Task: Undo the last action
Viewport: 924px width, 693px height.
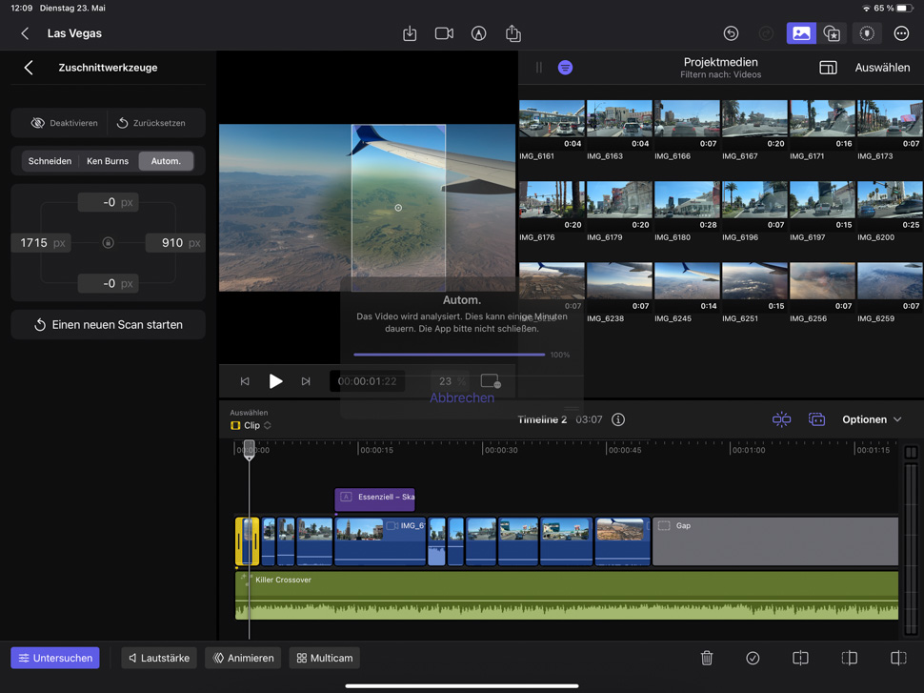Action: pyautogui.click(x=731, y=33)
